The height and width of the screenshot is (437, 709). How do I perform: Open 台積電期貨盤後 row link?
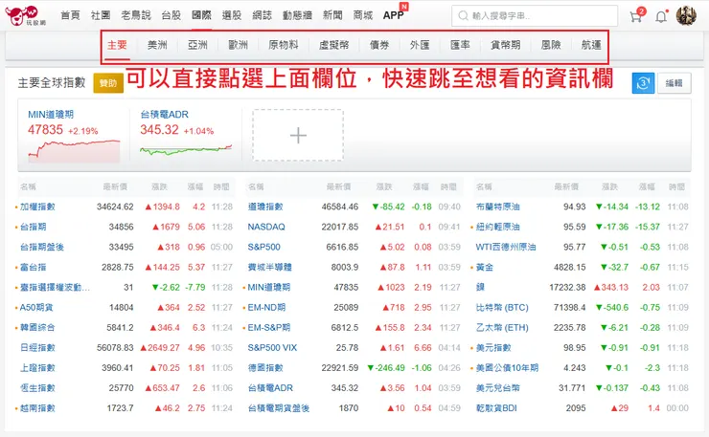(x=279, y=408)
